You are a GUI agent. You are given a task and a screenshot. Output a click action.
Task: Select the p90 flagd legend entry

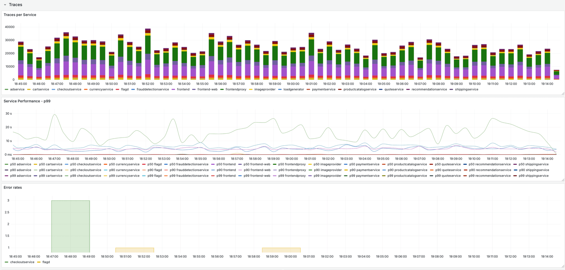click(x=154, y=170)
